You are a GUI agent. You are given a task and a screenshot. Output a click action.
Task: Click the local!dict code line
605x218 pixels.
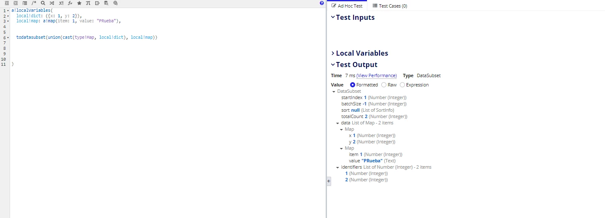[x=49, y=16]
